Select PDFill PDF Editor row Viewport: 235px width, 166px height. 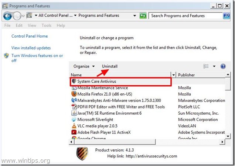(x=148, y=107)
